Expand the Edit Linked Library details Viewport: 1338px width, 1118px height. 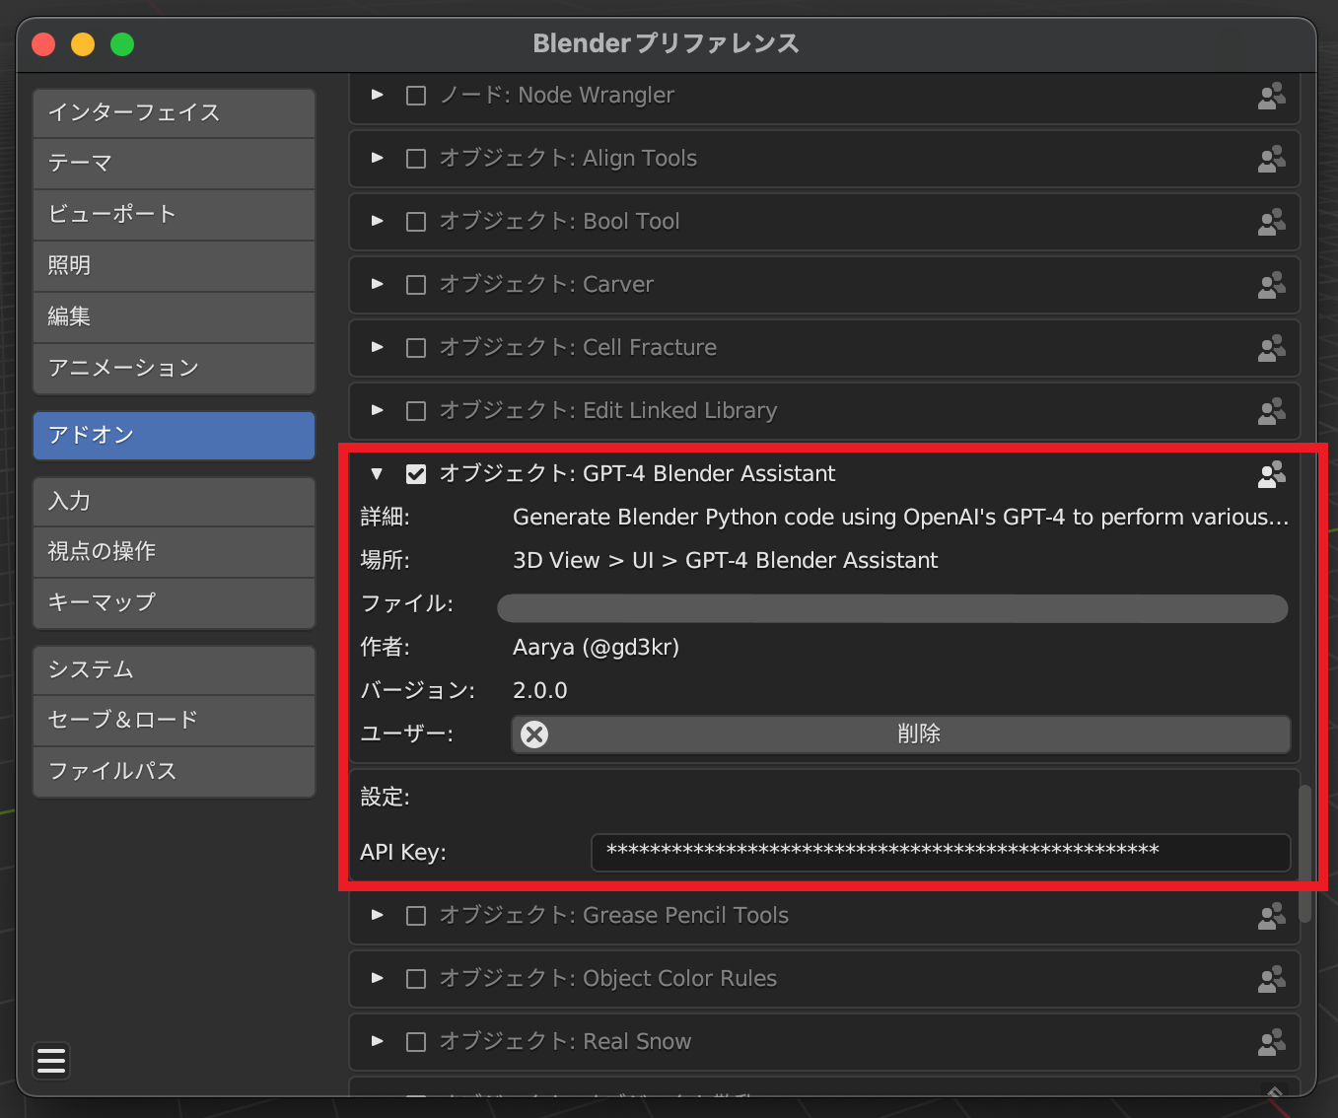point(377,410)
